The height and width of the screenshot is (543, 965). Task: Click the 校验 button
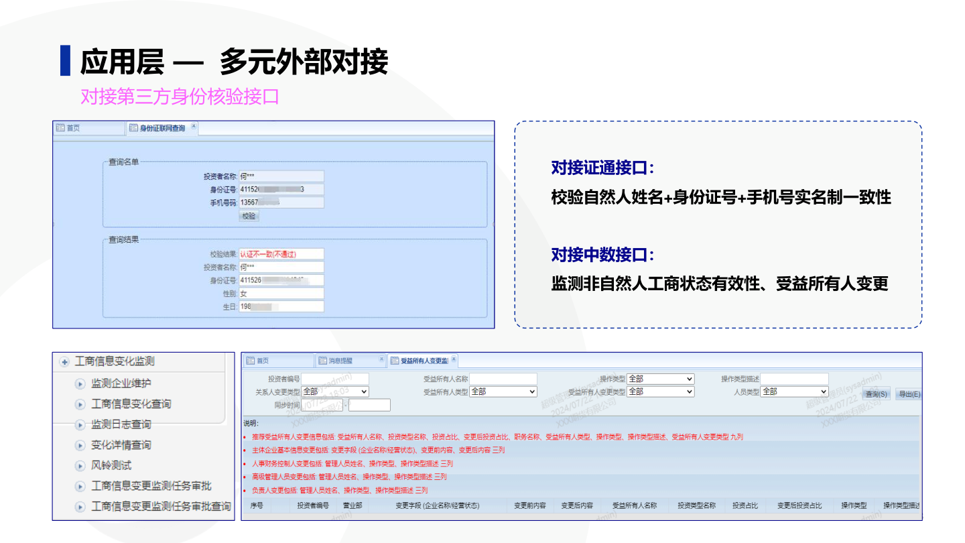249,216
